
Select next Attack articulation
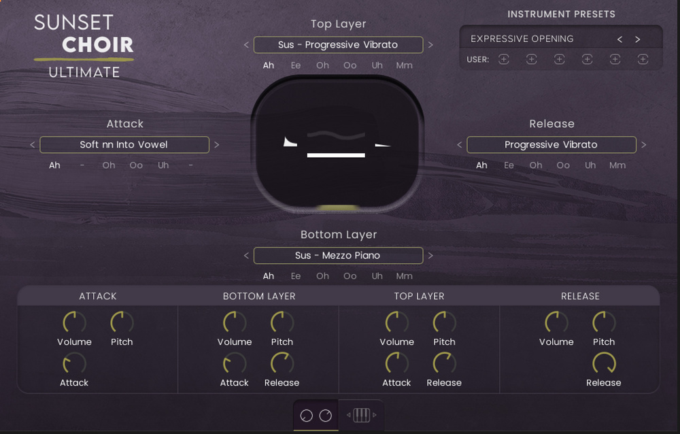(x=217, y=144)
